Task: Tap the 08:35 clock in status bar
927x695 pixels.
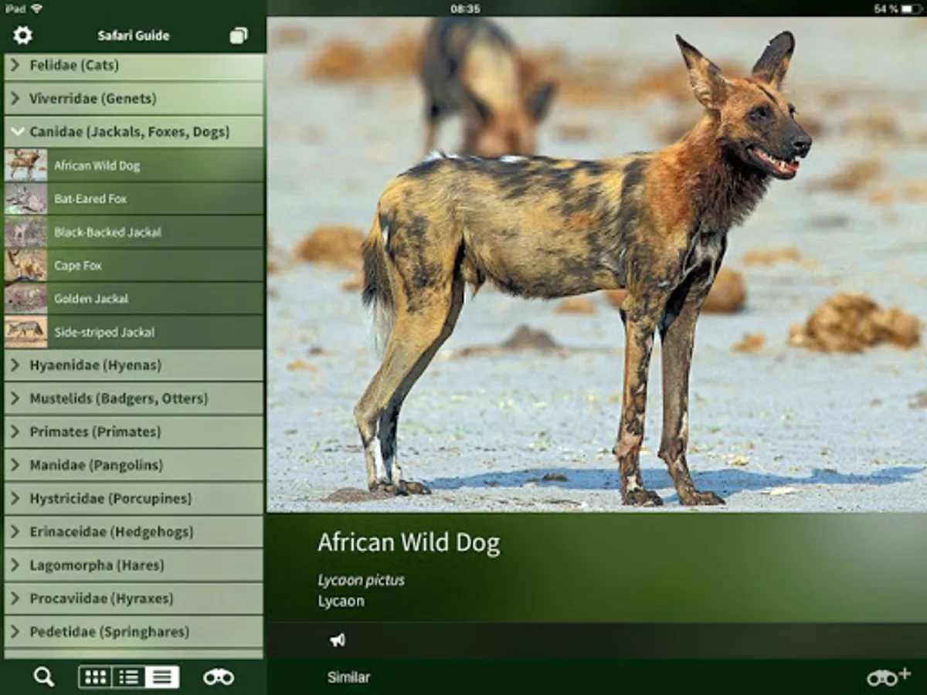Action: [x=465, y=8]
